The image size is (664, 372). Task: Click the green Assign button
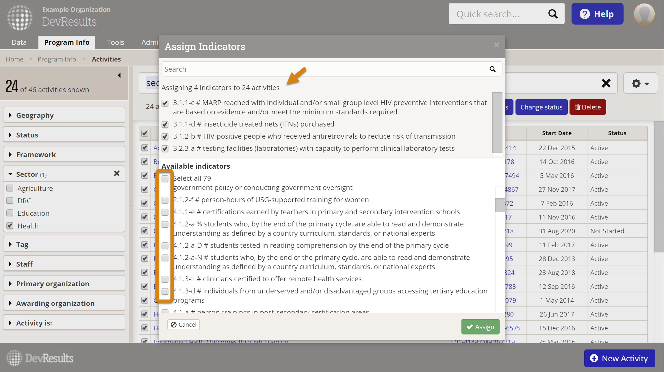[x=480, y=327]
